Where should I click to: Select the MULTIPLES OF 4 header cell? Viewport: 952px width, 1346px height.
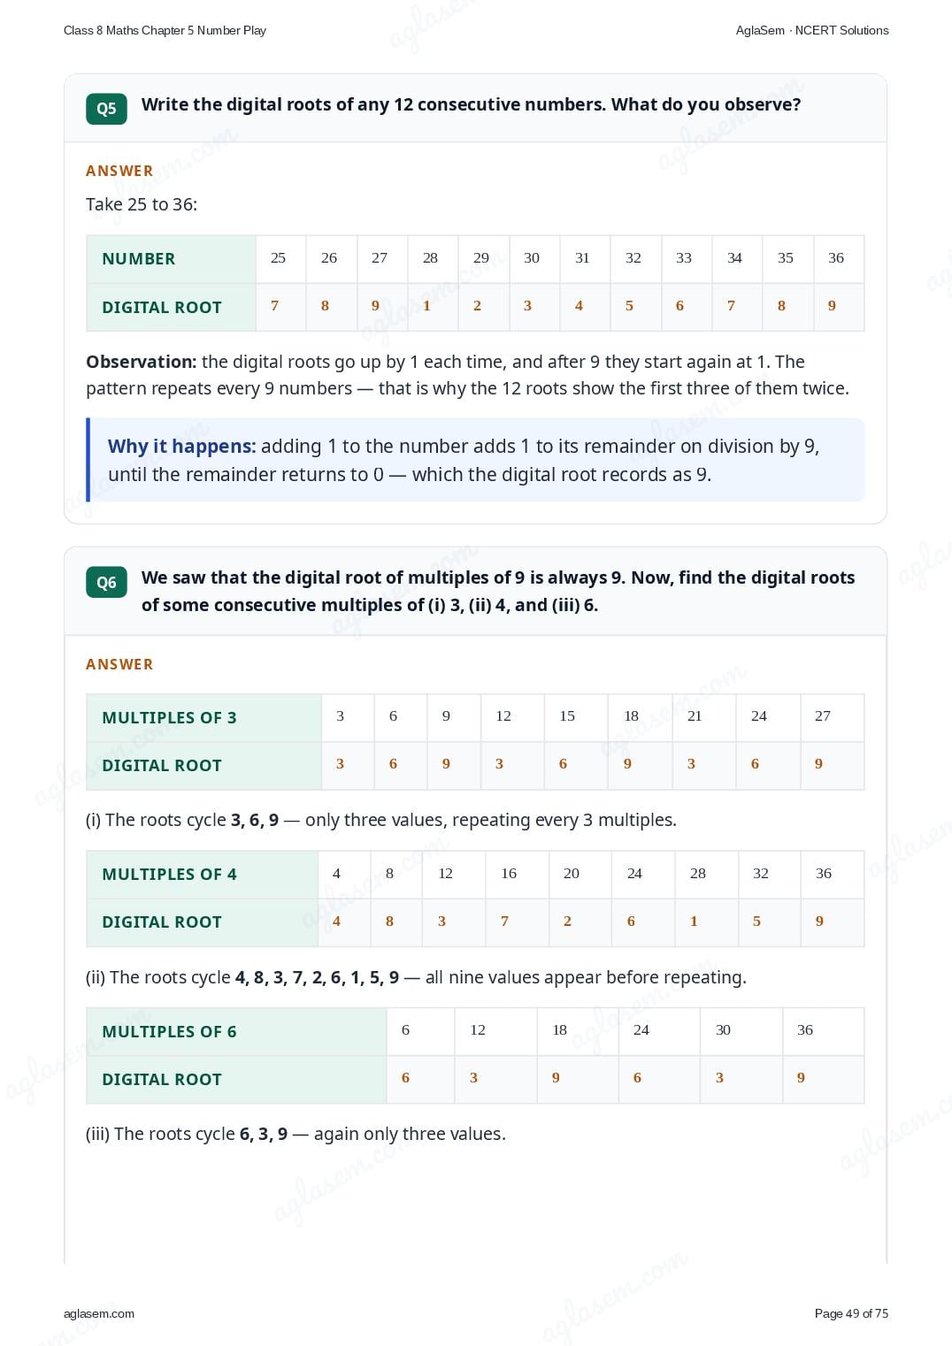pyautogui.click(x=202, y=875)
